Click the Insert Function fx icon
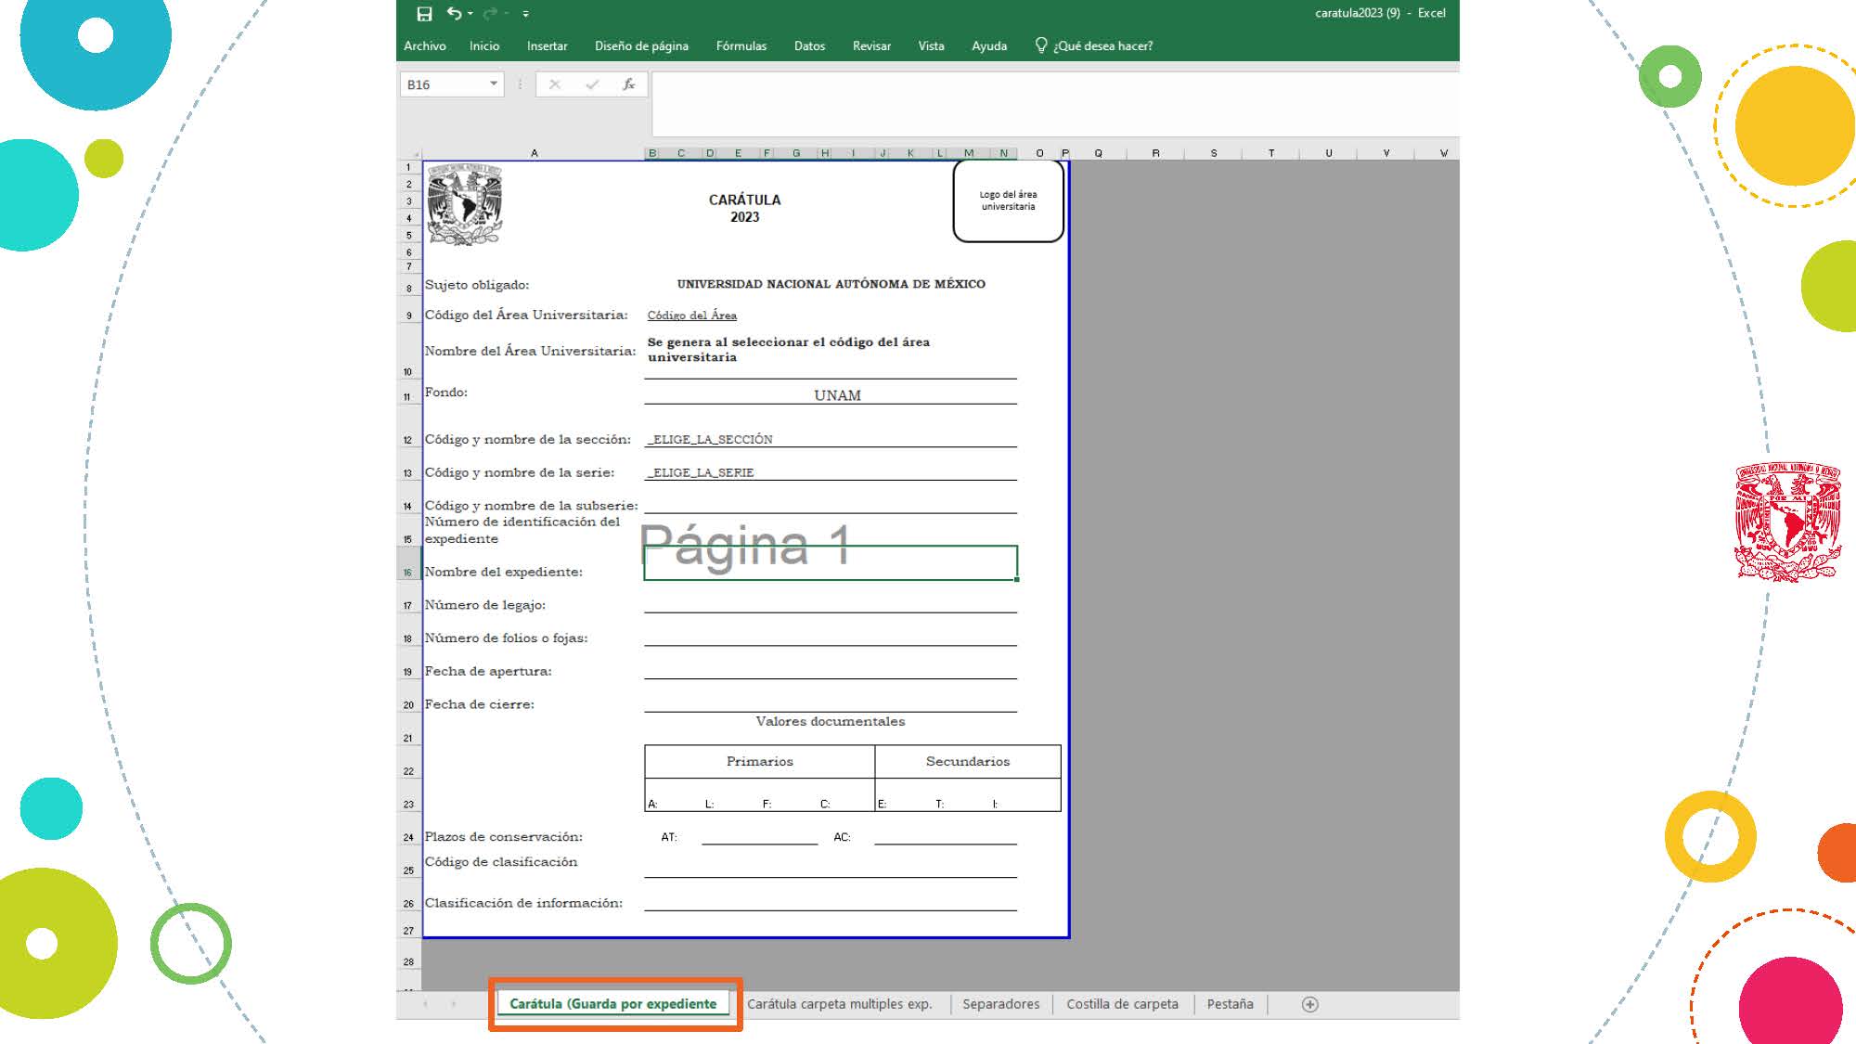The height and width of the screenshot is (1044, 1856). click(628, 84)
